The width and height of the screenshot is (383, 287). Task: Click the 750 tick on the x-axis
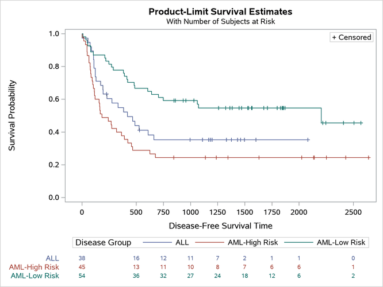coord(163,211)
